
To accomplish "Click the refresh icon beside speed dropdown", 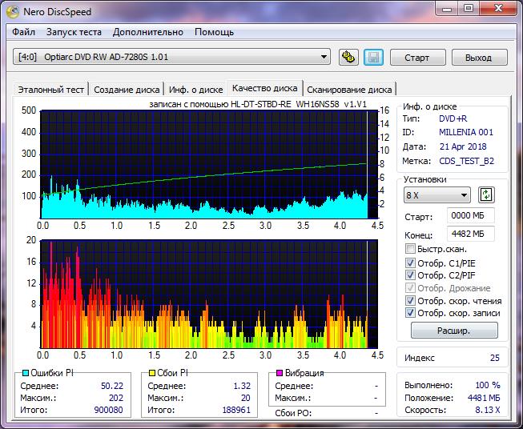I will (485, 195).
